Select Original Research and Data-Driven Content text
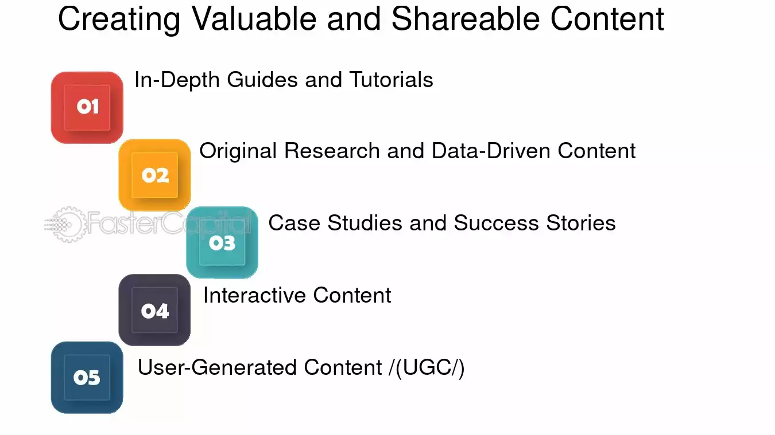This screenshot has height=435, width=775. tap(417, 151)
